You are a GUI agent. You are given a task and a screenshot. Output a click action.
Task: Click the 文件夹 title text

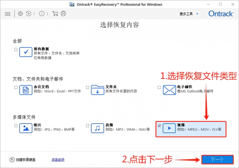(111, 87)
